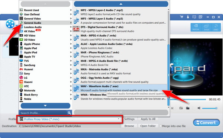Image resolution: width=223 pixels, height=138 pixels.
Task: Adjust the volume slider handle
Action: coord(216,108)
